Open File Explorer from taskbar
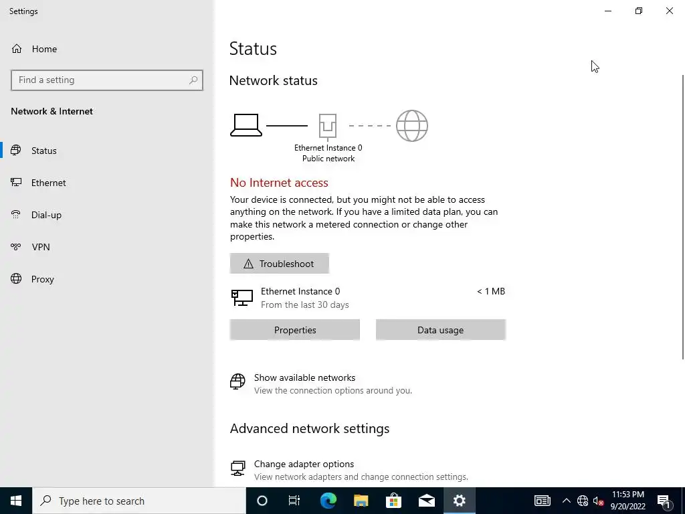685x514 pixels. pos(361,501)
